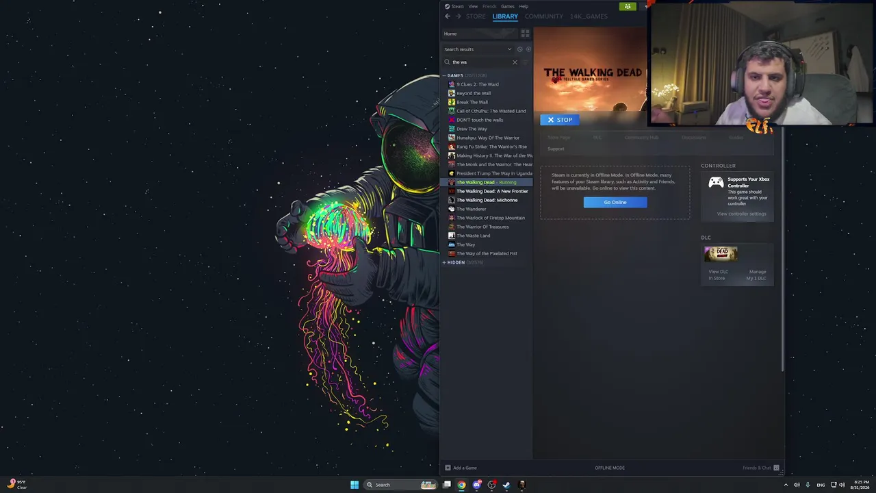Show hidden system tray icons
Image resolution: width=876 pixels, height=493 pixels.
coord(786,485)
